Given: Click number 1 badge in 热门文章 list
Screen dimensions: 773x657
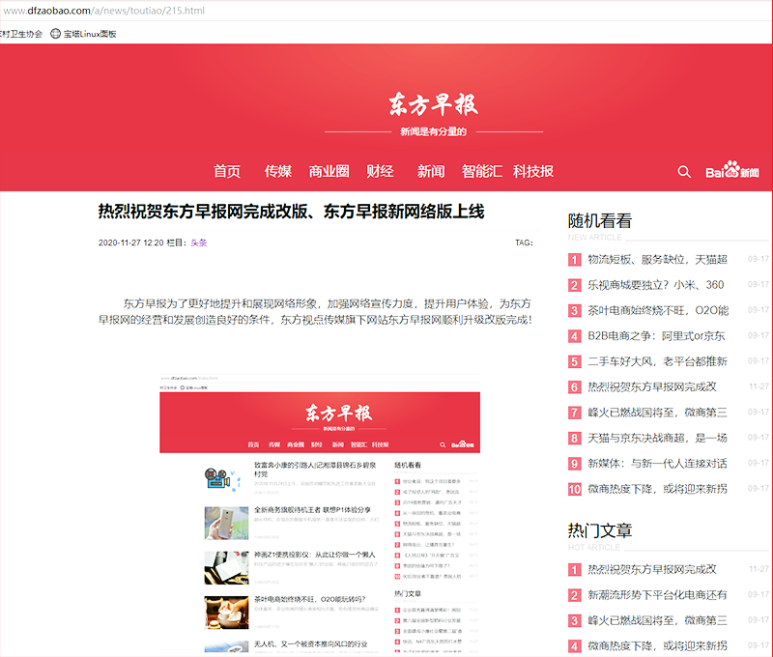Looking at the screenshot, I should coord(574,569).
